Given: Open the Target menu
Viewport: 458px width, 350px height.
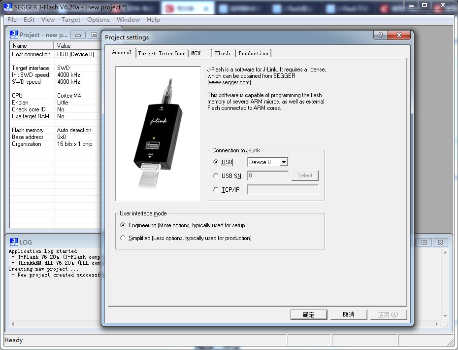Looking at the screenshot, I should [x=71, y=19].
